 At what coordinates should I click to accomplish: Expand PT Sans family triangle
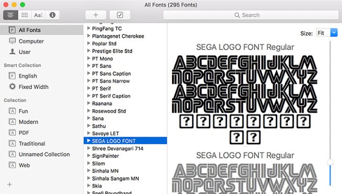tap(88, 66)
